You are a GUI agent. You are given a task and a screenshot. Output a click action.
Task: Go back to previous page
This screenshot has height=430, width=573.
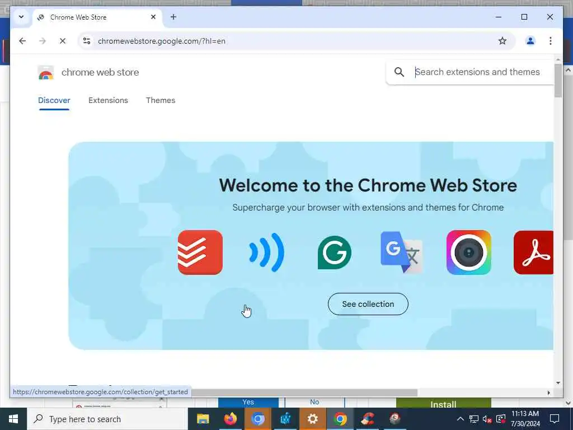point(22,41)
